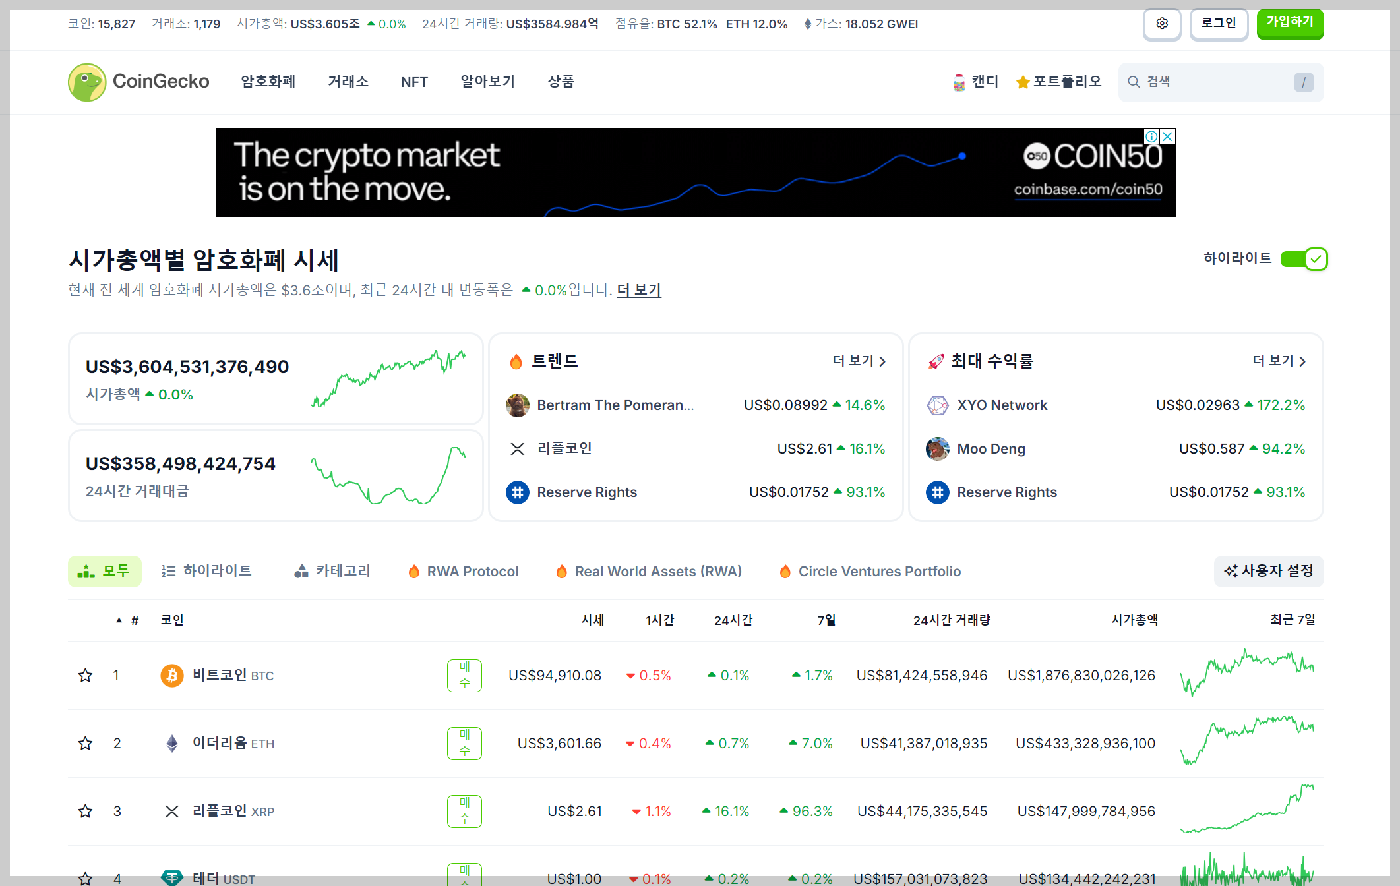
Task: Open 사용자 설정 customization button
Action: pos(1269,572)
